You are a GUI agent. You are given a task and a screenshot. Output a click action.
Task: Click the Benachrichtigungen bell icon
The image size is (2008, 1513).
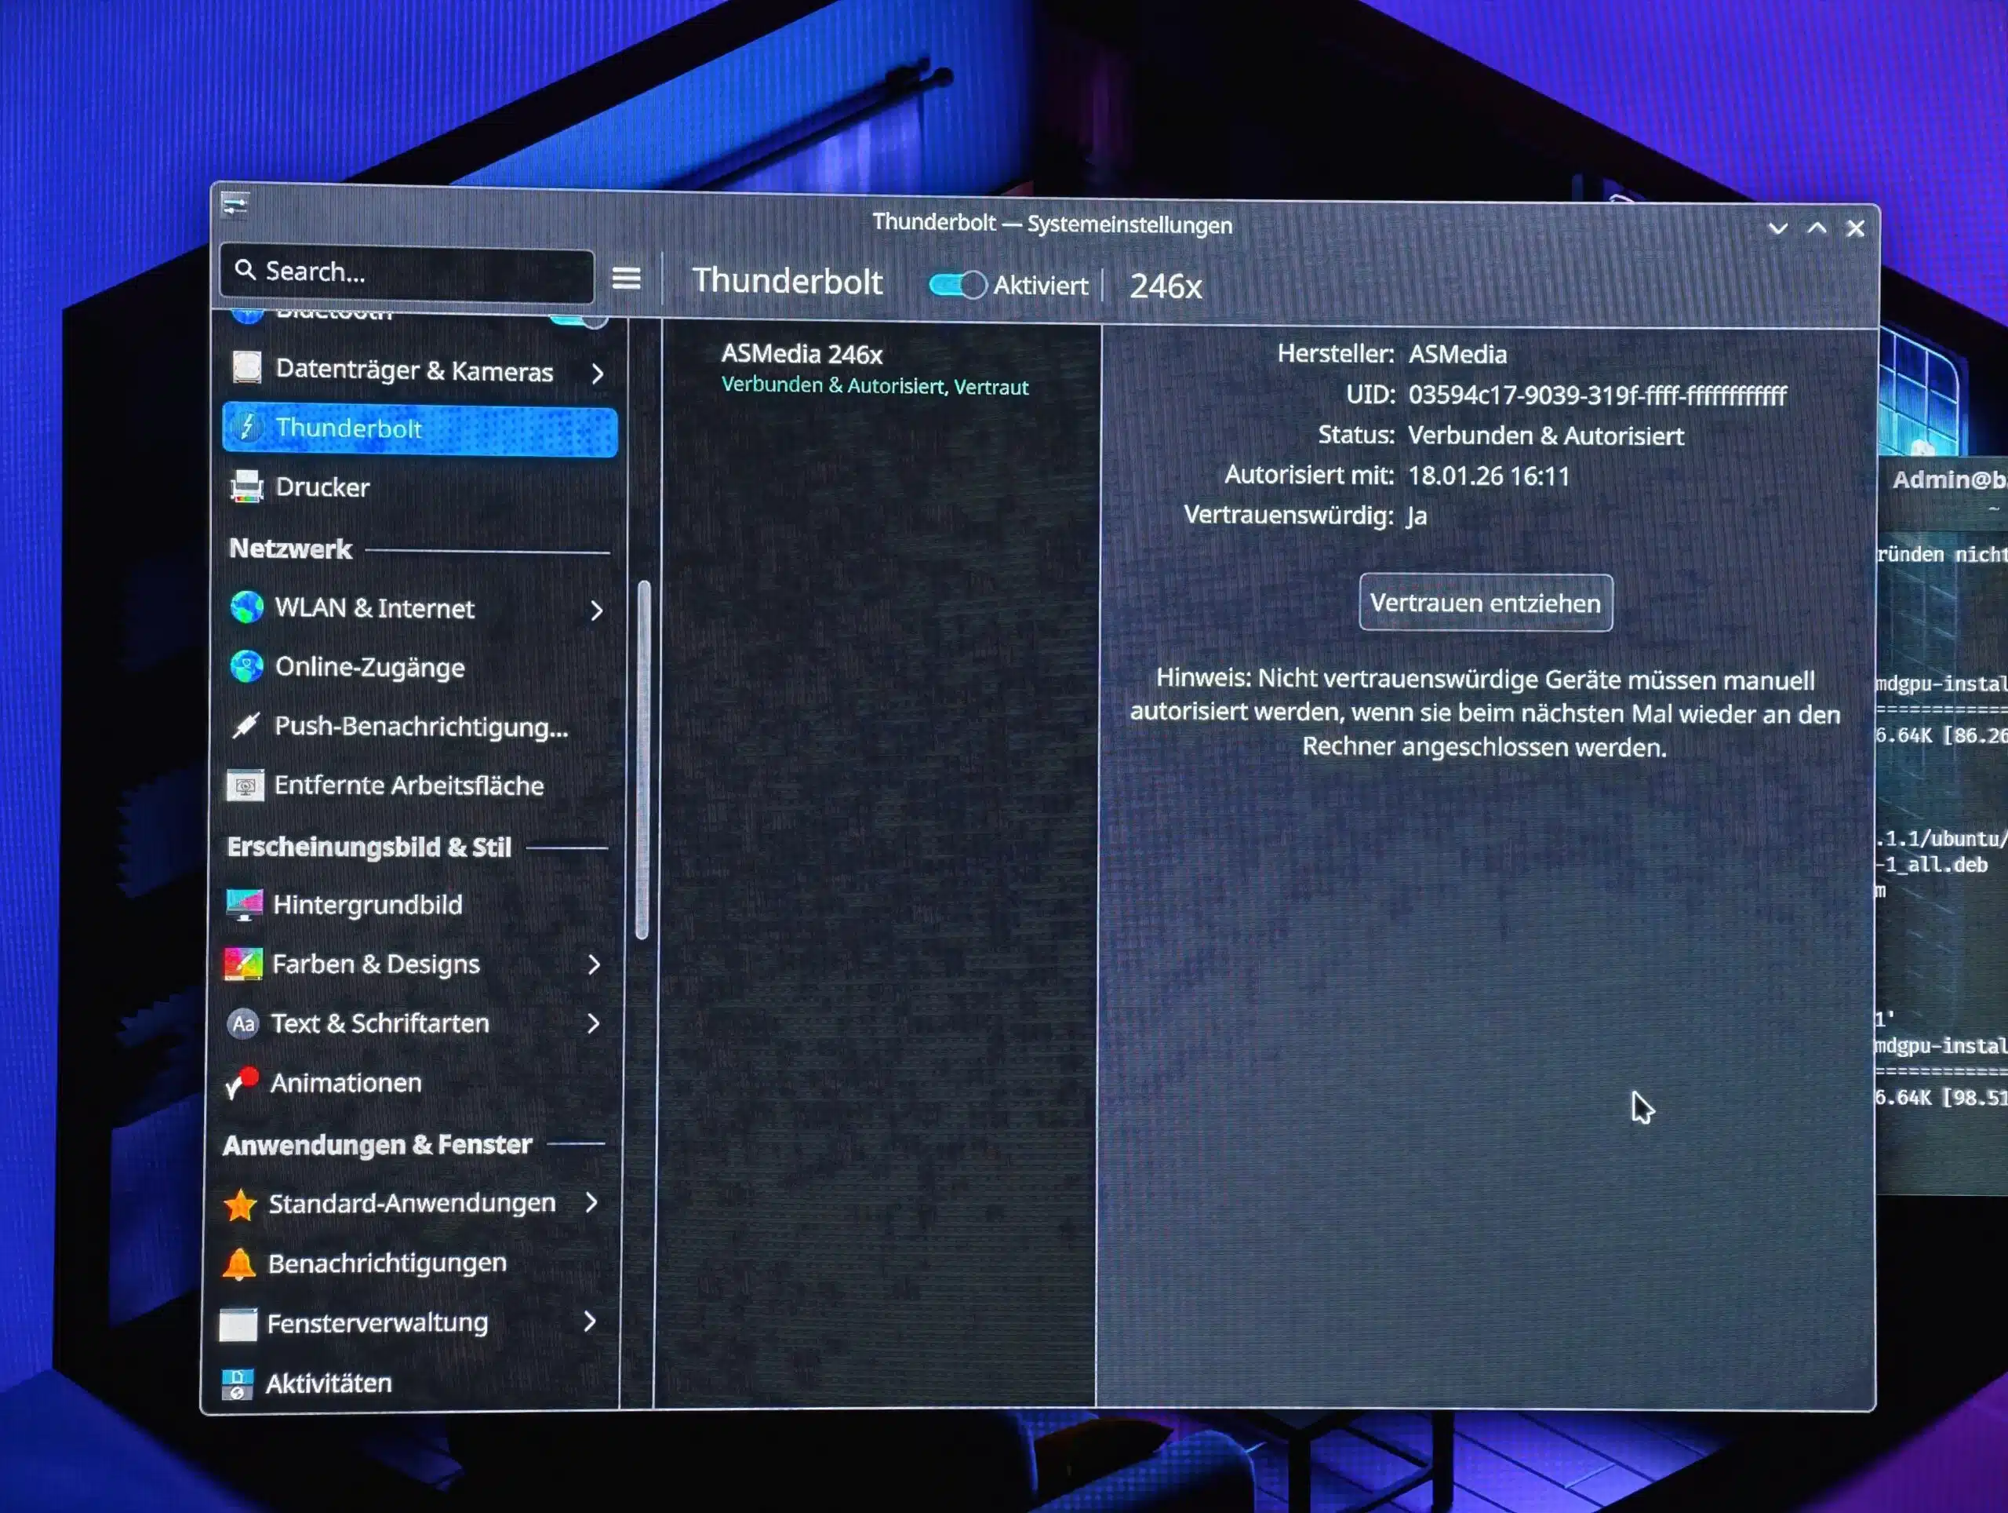pos(238,1263)
